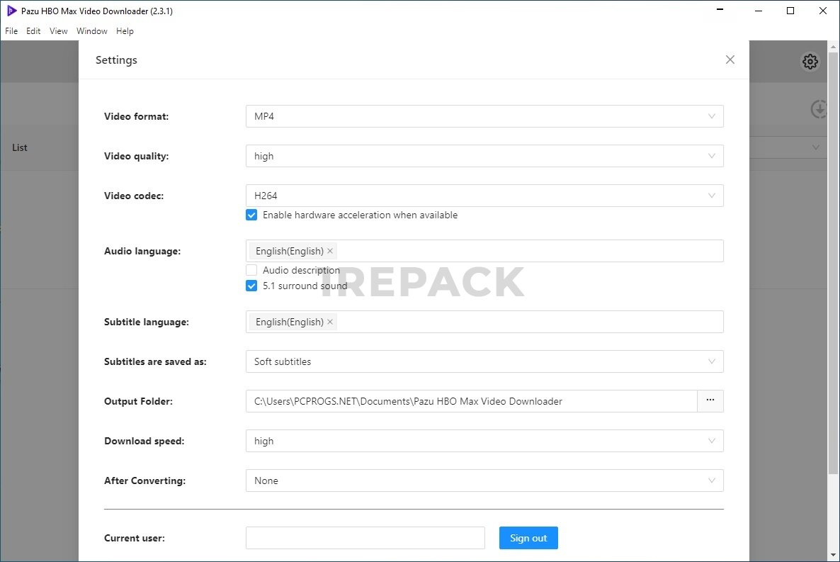
Task: Click the download queue icon
Action: pos(819,109)
